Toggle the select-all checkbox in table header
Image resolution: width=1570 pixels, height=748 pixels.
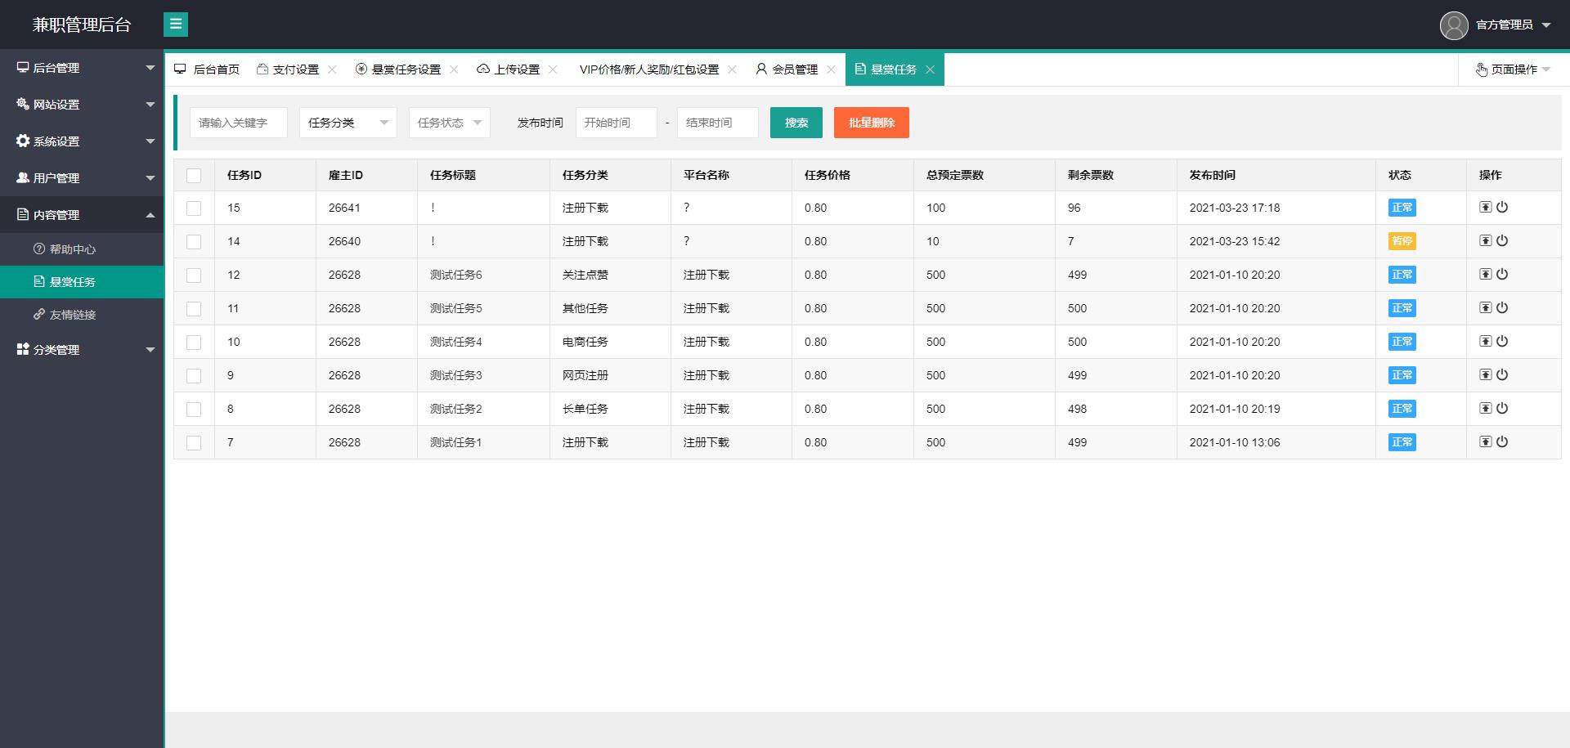pyautogui.click(x=194, y=176)
